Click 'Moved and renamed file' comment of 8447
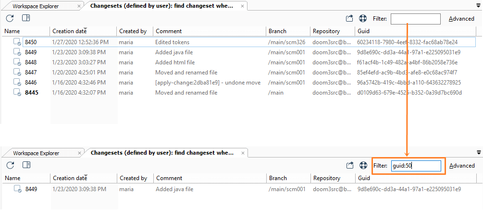 186,73
